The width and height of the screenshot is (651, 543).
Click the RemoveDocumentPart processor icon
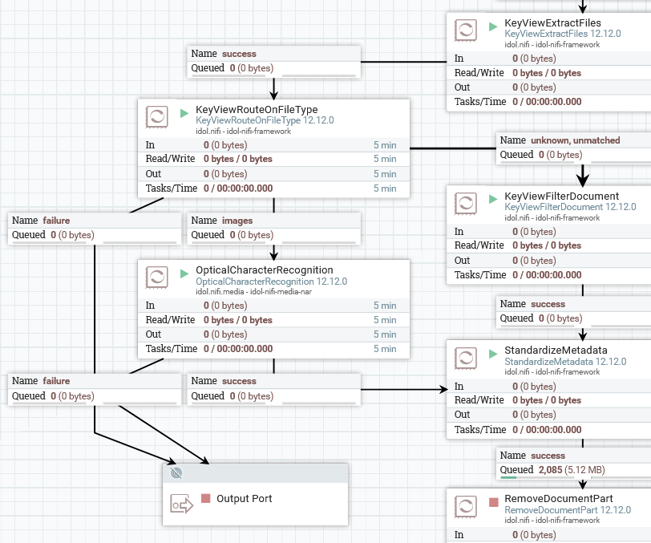click(466, 506)
